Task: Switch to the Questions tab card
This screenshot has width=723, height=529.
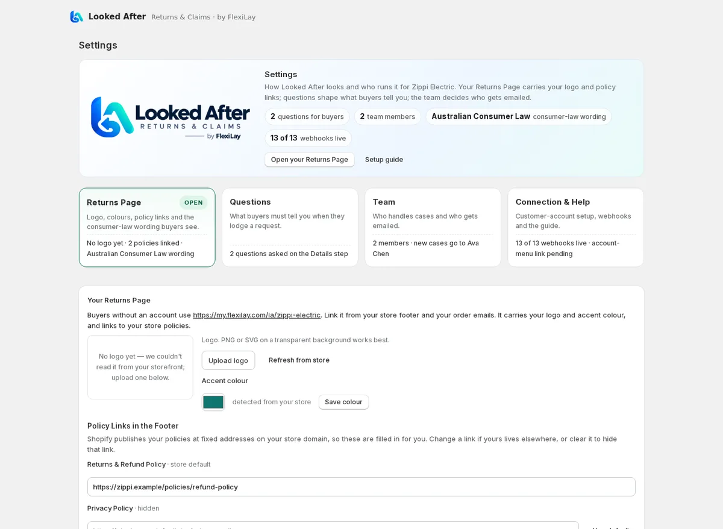Action: 290,227
